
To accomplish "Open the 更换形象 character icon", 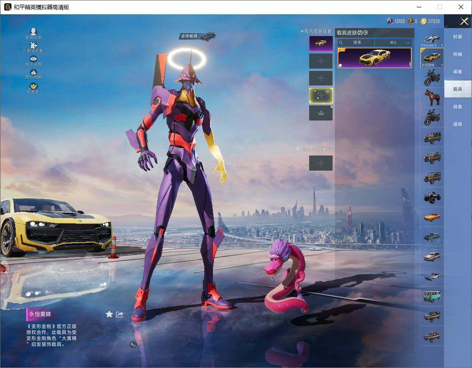I will (34, 33).
